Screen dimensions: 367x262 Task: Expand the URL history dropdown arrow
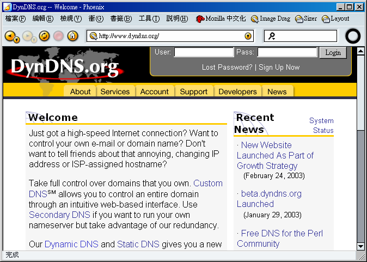tap(248, 36)
